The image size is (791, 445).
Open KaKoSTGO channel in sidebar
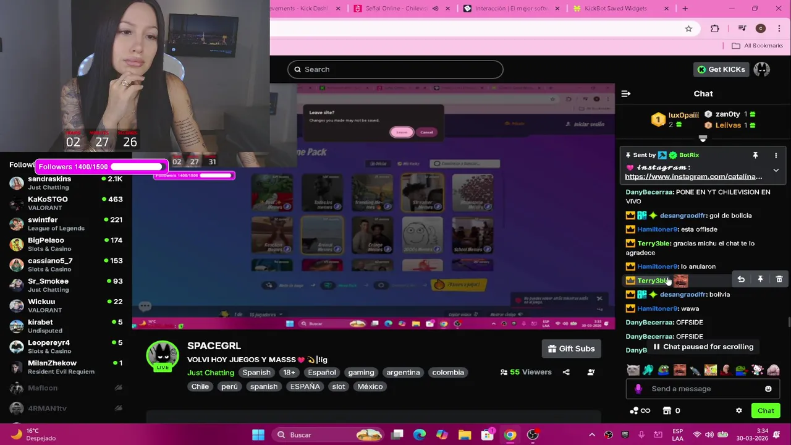point(66,203)
